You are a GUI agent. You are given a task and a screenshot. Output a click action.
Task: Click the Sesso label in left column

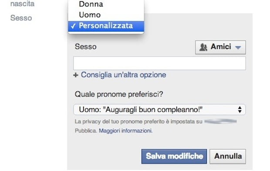tap(21, 18)
